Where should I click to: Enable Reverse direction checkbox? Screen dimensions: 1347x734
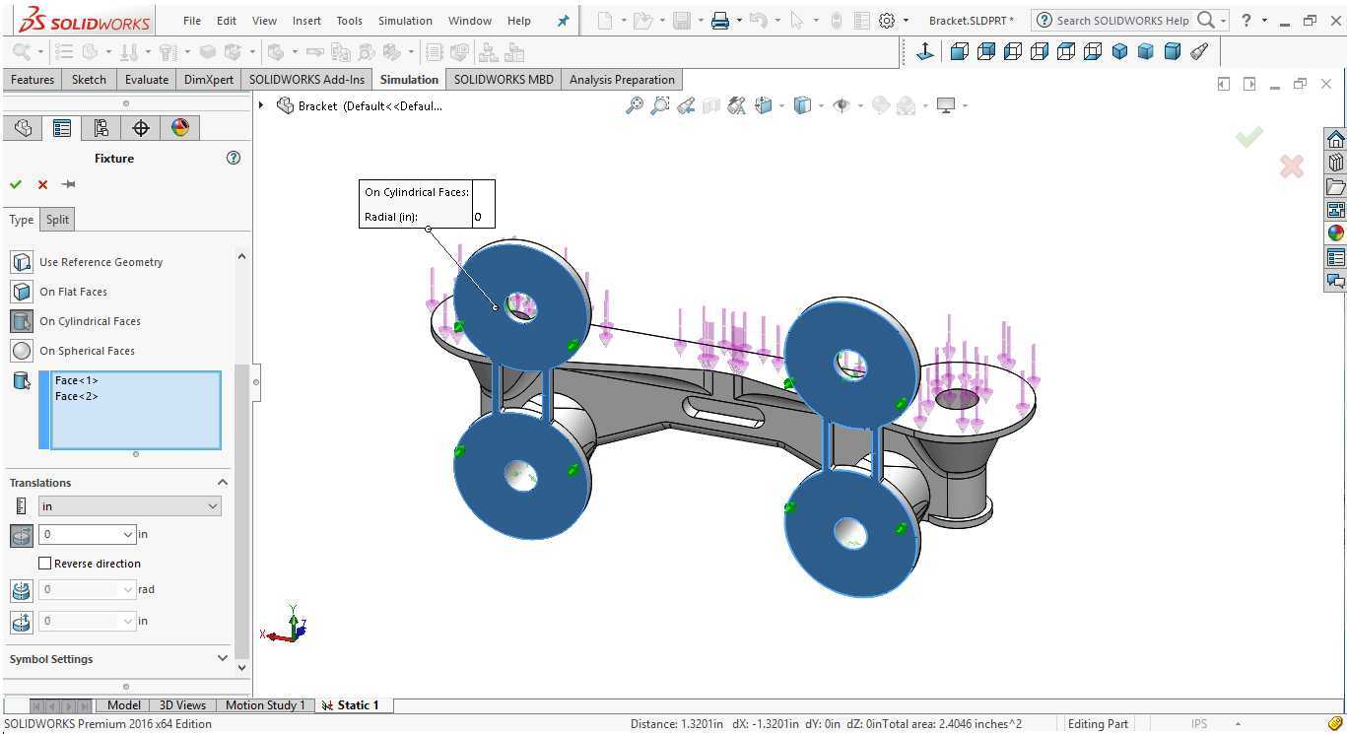[44, 564]
